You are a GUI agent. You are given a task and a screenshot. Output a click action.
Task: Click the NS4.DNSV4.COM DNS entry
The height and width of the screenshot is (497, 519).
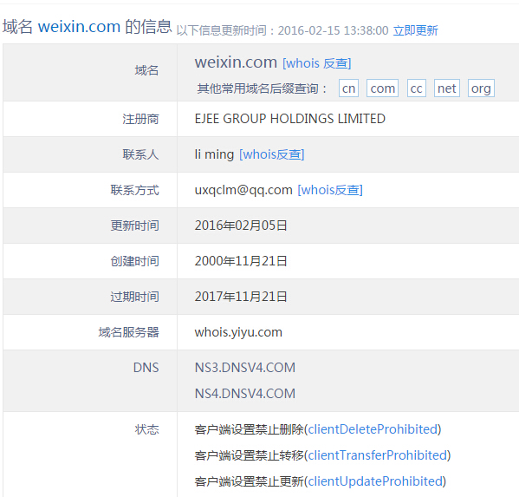point(245,394)
